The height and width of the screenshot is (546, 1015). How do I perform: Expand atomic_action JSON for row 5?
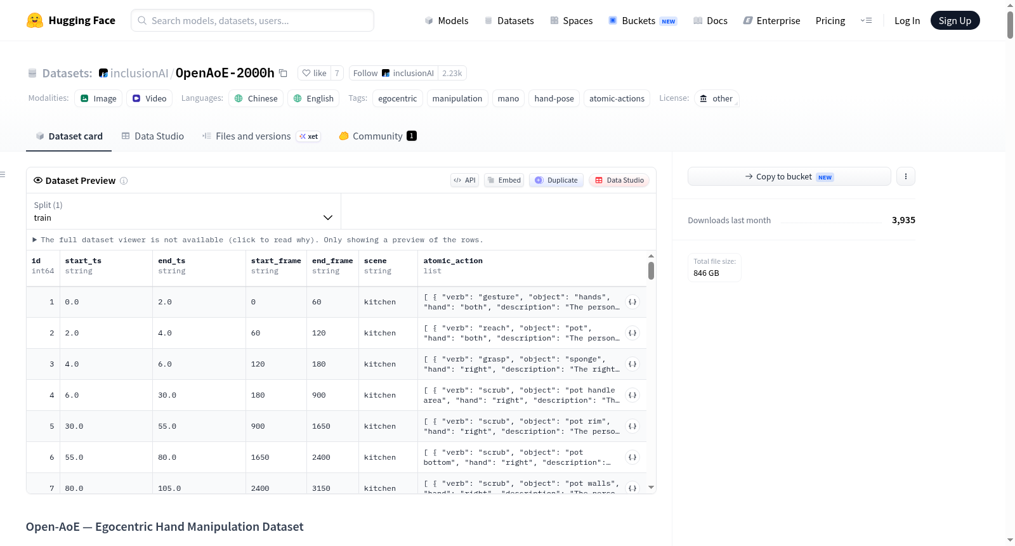tap(632, 426)
